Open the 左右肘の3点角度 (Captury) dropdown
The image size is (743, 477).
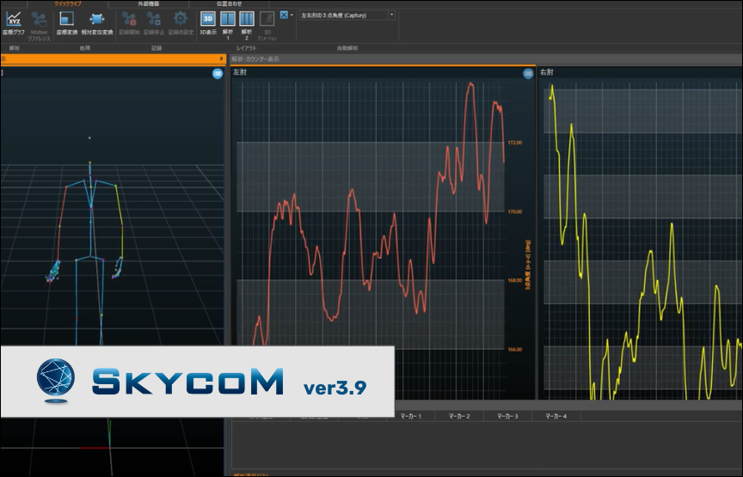(x=347, y=15)
